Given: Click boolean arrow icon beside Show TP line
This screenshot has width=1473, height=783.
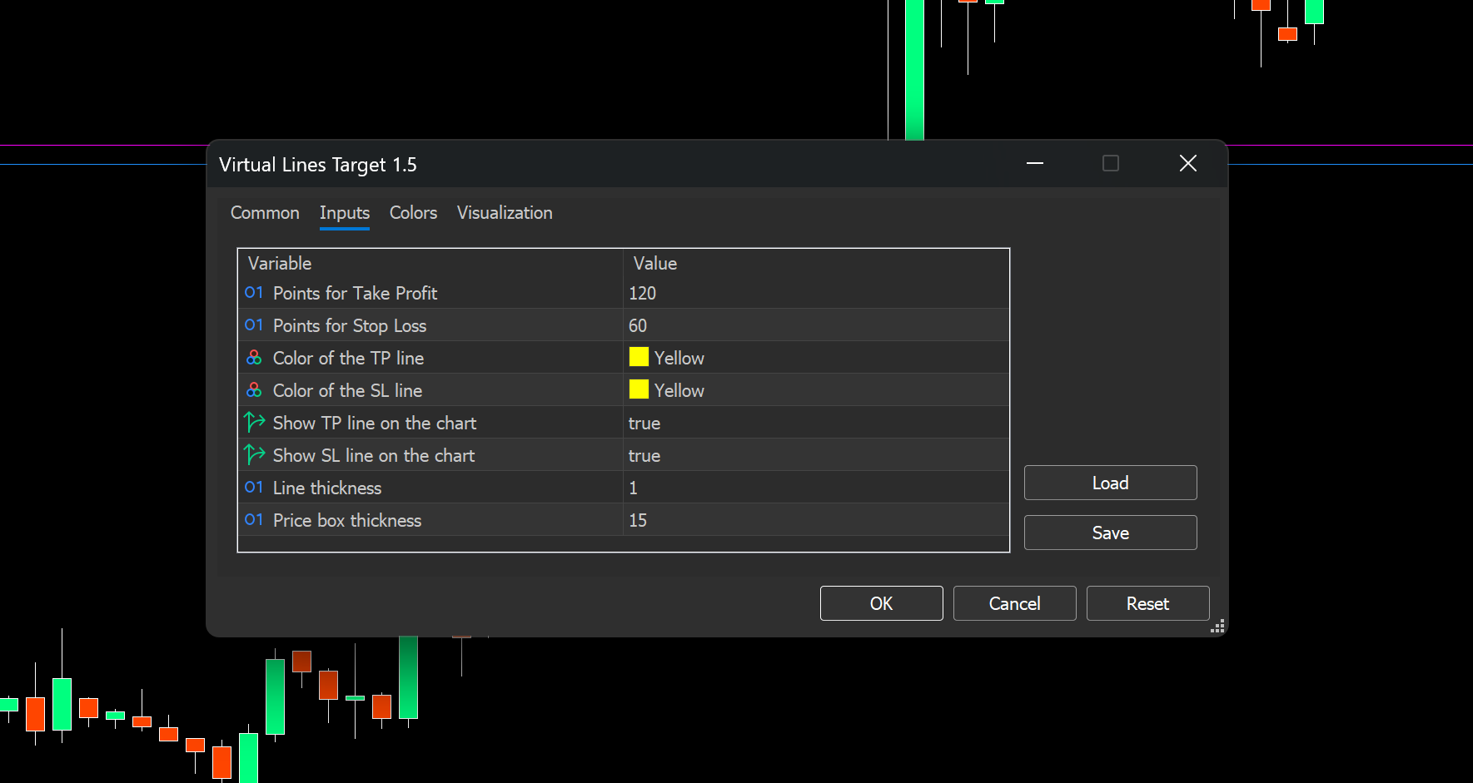Looking at the screenshot, I should pos(254,423).
